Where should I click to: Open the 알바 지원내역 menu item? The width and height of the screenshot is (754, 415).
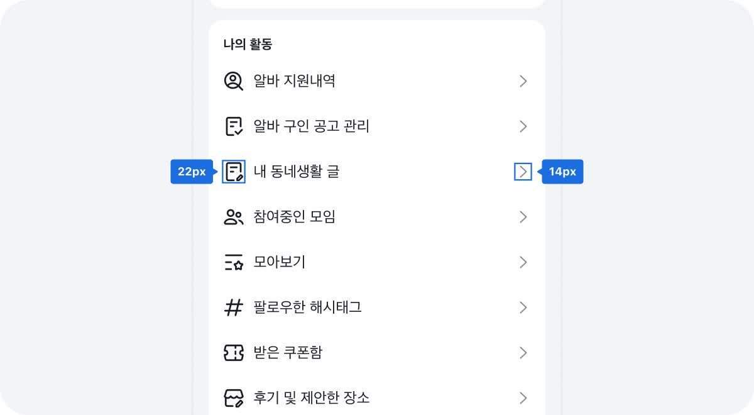click(294, 81)
